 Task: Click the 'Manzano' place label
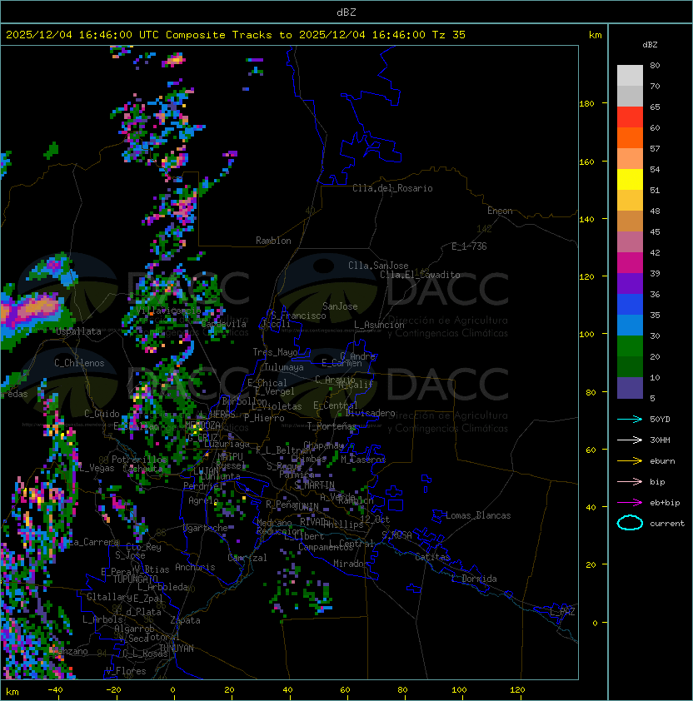pos(70,651)
